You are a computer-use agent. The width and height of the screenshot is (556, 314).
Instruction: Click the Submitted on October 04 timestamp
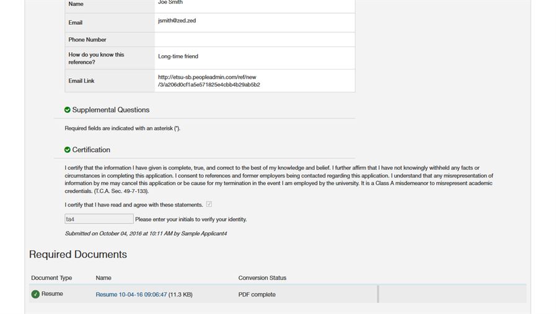pyautogui.click(x=146, y=233)
